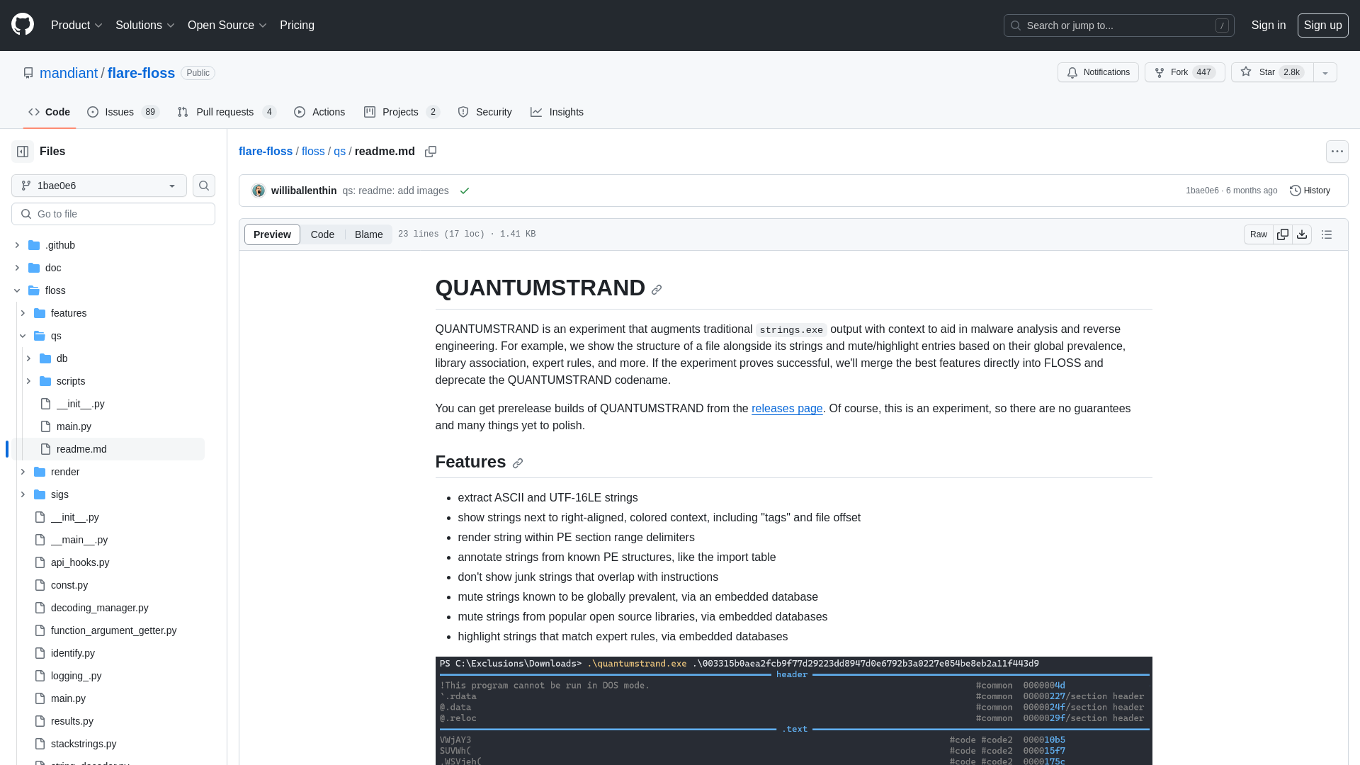
Task: Select Preview file view
Action: (x=272, y=234)
